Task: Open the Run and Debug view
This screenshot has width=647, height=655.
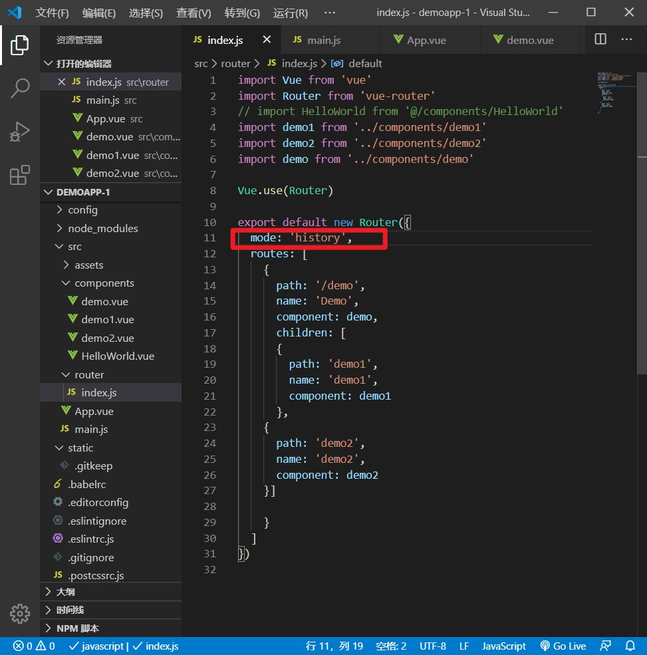Action: [x=19, y=132]
